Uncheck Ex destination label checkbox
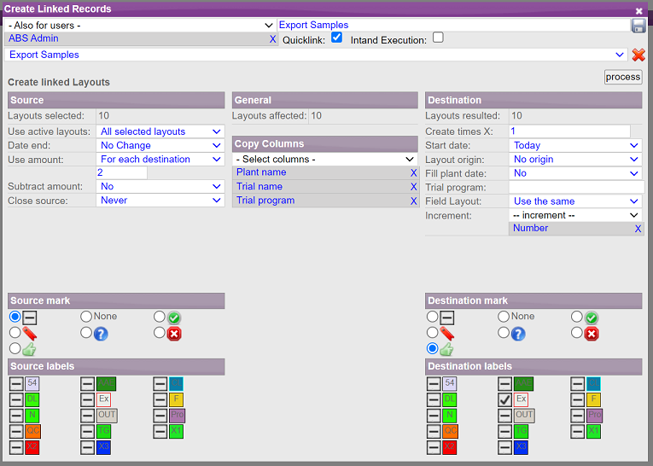This screenshot has height=466, width=653. pyautogui.click(x=504, y=399)
